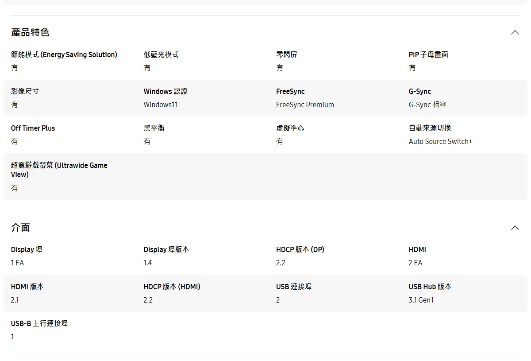Select the 介面 section title
The height and width of the screenshot is (361, 531).
pyautogui.click(x=20, y=227)
